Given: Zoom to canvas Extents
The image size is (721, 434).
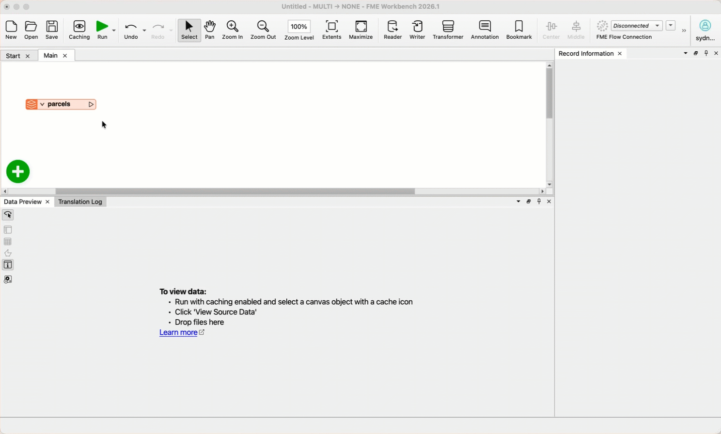Looking at the screenshot, I should pyautogui.click(x=332, y=30).
